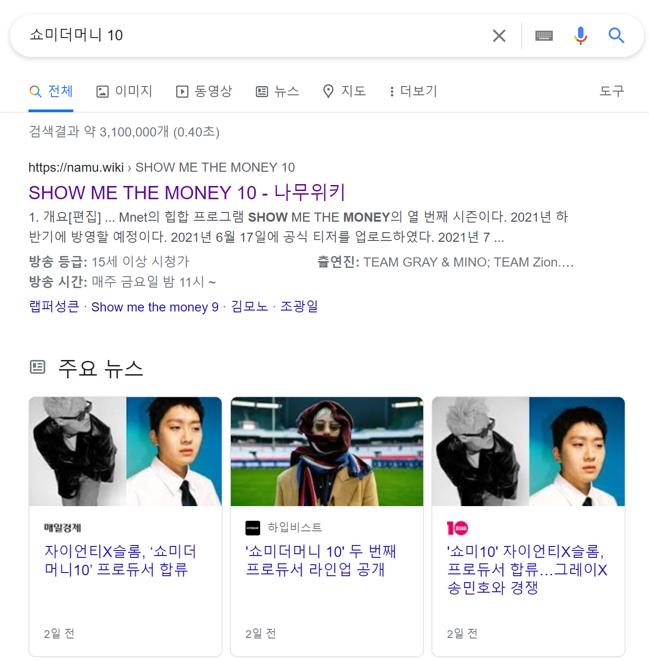Open the on-screen keyboard icon
Screen dimensions: 649x660
point(544,35)
